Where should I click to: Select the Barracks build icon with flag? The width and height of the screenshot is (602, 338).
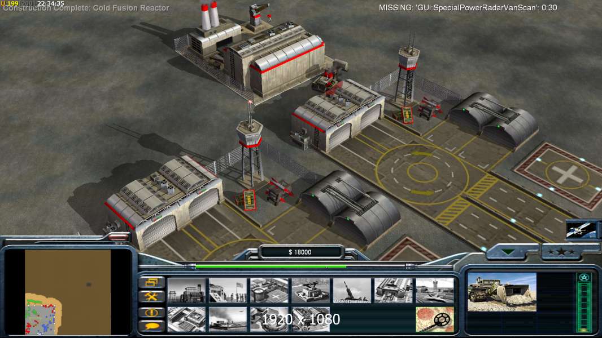click(228, 291)
